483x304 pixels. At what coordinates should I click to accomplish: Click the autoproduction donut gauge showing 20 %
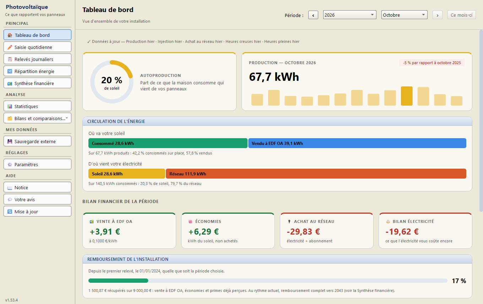coord(112,82)
